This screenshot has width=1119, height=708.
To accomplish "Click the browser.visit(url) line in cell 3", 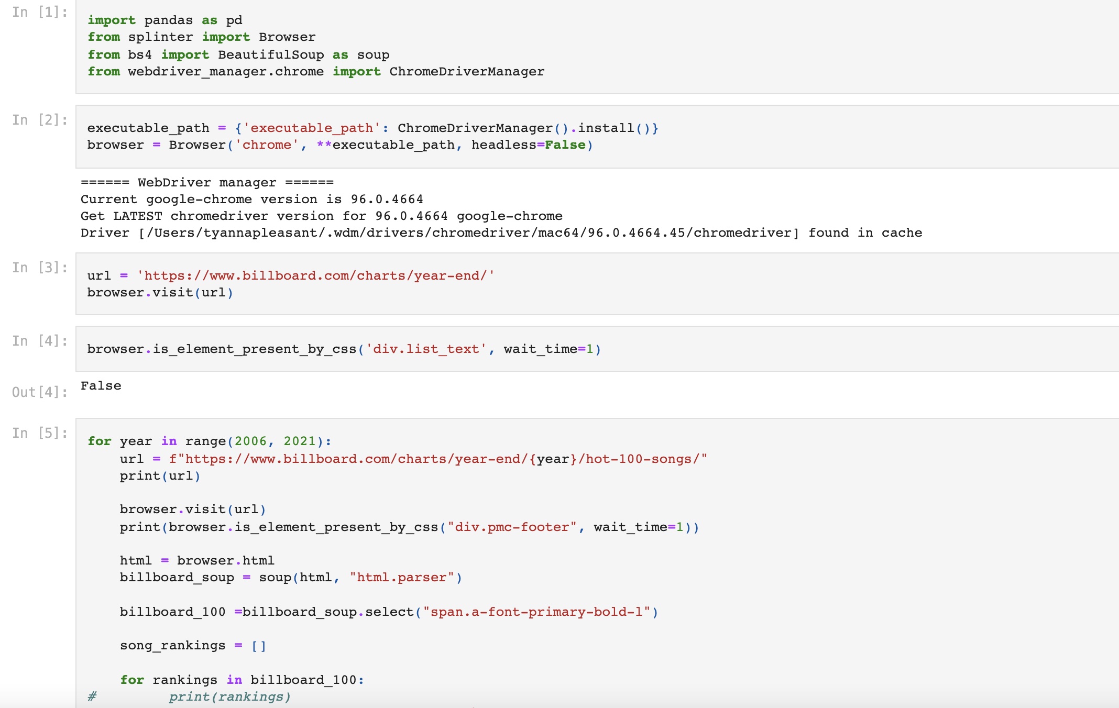I will tap(160, 293).
